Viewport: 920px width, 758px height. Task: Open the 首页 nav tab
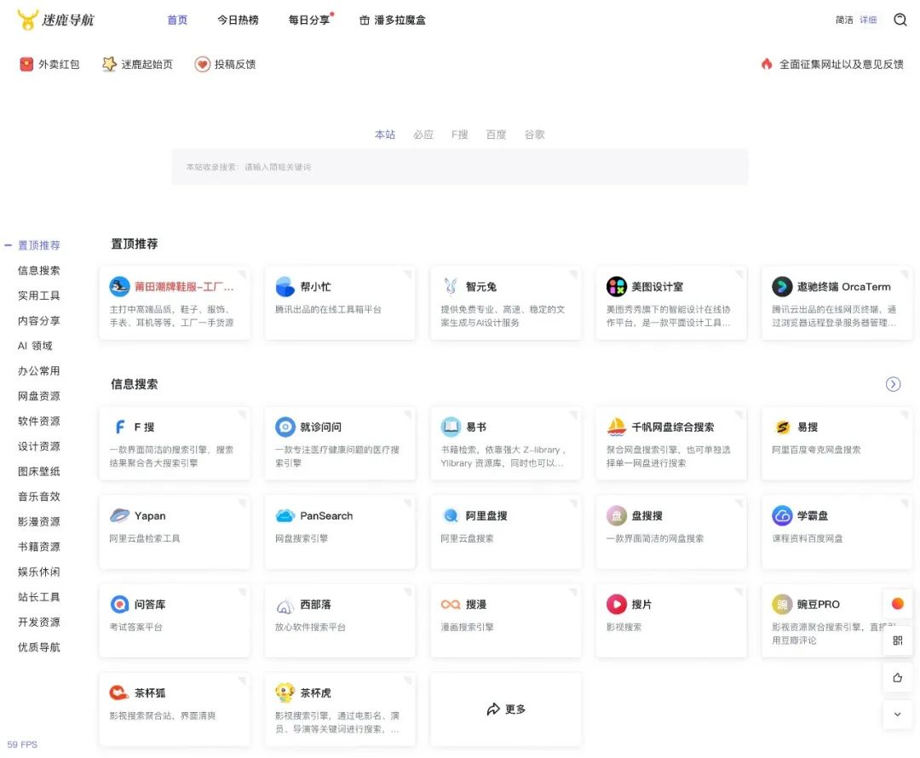click(177, 20)
